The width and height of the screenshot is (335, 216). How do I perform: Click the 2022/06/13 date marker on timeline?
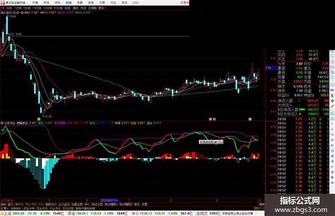[x=110, y=200]
